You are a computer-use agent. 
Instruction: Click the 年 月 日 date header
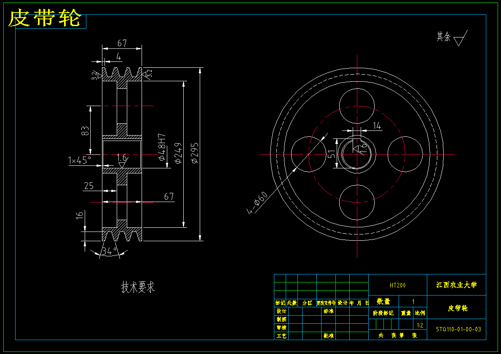tap(359, 303)
